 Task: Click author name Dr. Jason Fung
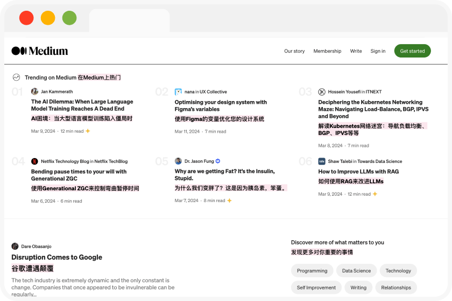199,161
